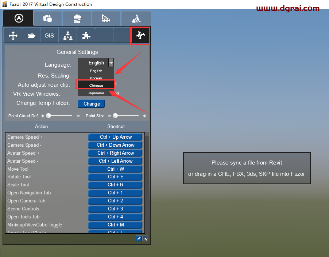The width and height of the screenshot is (329, 257).
Task: Choose Korean from the language list
Action: 96,78
